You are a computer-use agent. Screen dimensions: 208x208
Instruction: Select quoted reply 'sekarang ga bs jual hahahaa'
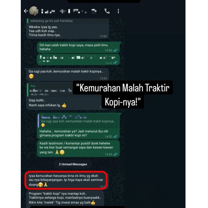tap(51, 21)
